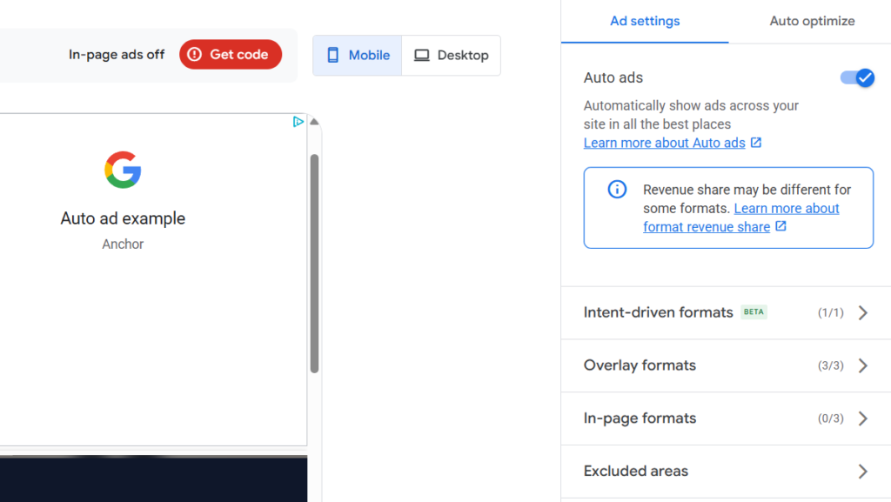Click the (3/3) count for Overlay formats
The width and height of the screenshot is (891, 502).
coord(831,365)
